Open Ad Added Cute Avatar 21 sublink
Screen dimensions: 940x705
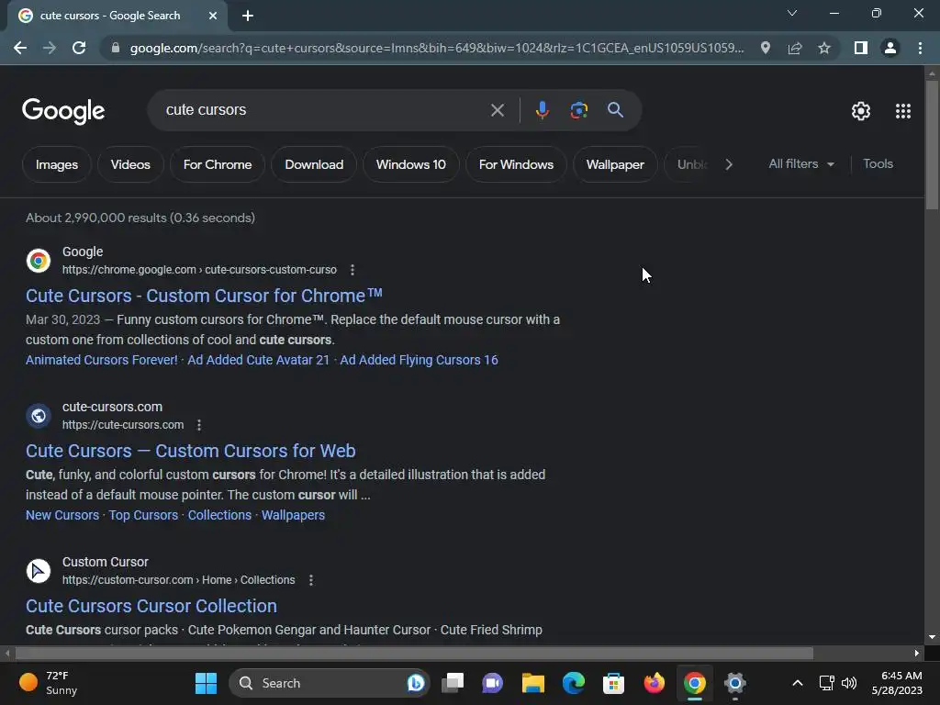[x=258, y=360]
